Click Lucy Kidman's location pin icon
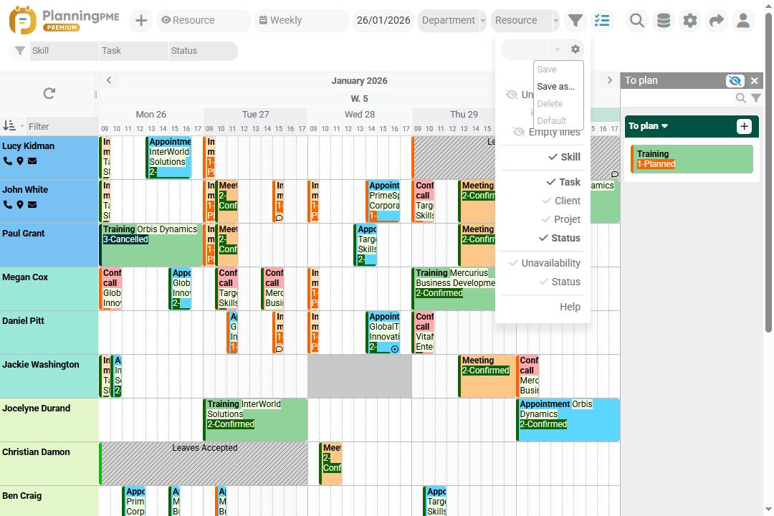The image size is (774, 516). 20,161
